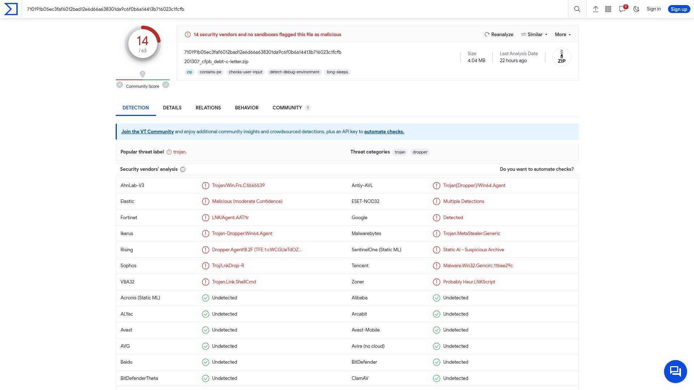This screenshot has width=694, height=390.
Task: Click the Sign in button
Action: pyautogui.click(x=653, y=9)
